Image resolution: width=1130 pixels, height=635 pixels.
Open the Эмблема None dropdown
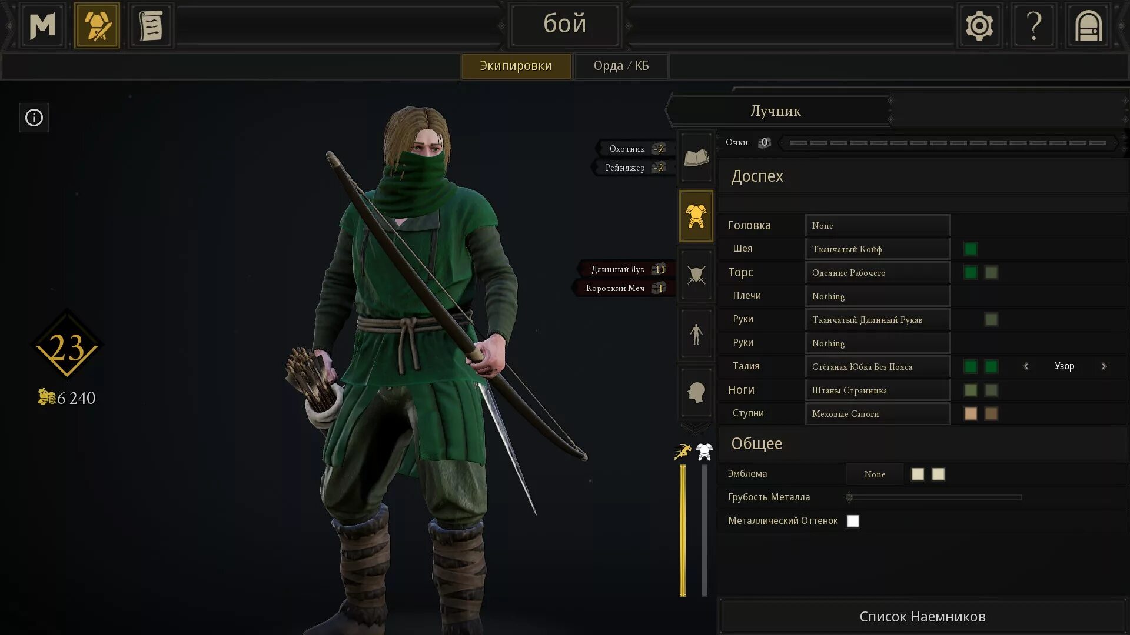click(875, 474)
